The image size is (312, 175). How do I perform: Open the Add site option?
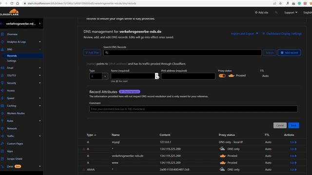262,13
